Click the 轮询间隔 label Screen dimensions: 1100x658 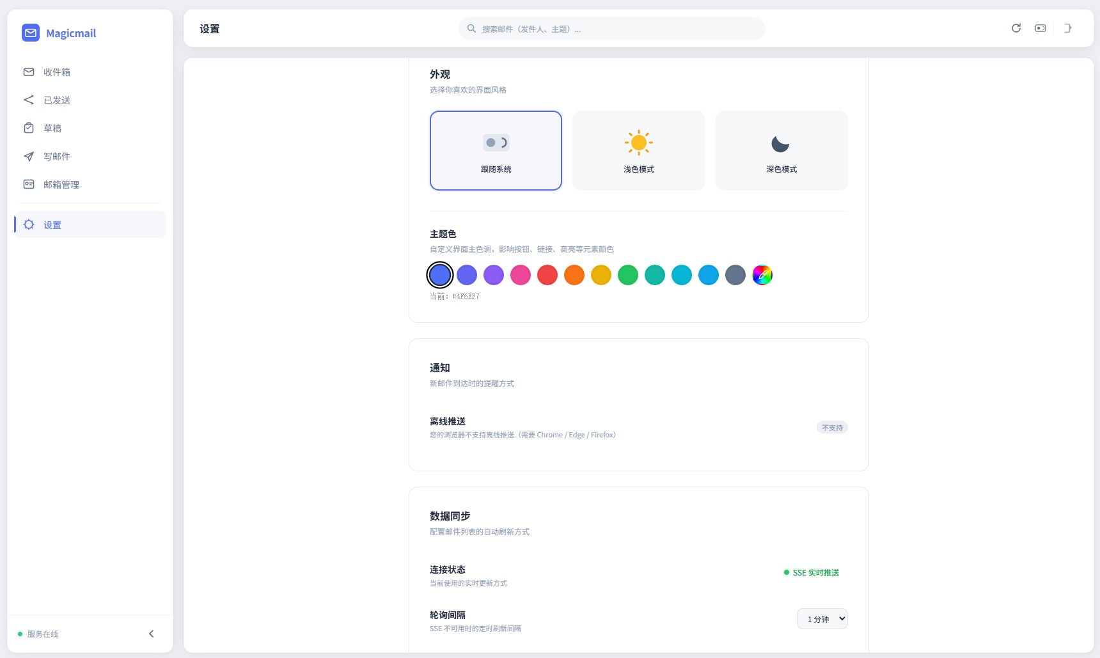pos(448,615)
